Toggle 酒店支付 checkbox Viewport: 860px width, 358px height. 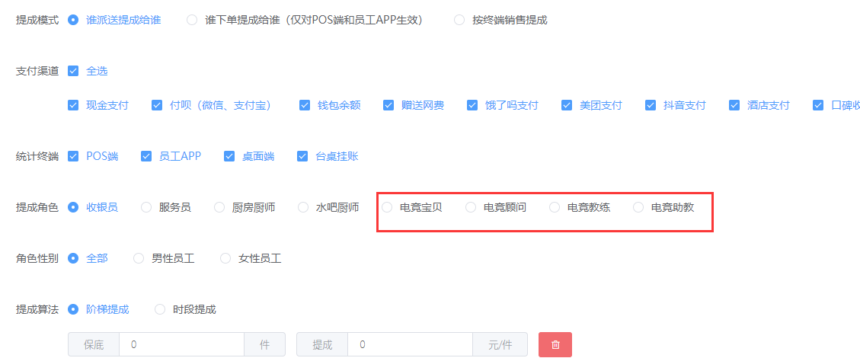tap(734, 105)
